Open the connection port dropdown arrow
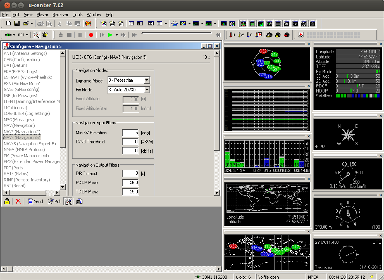 [14, 35]
